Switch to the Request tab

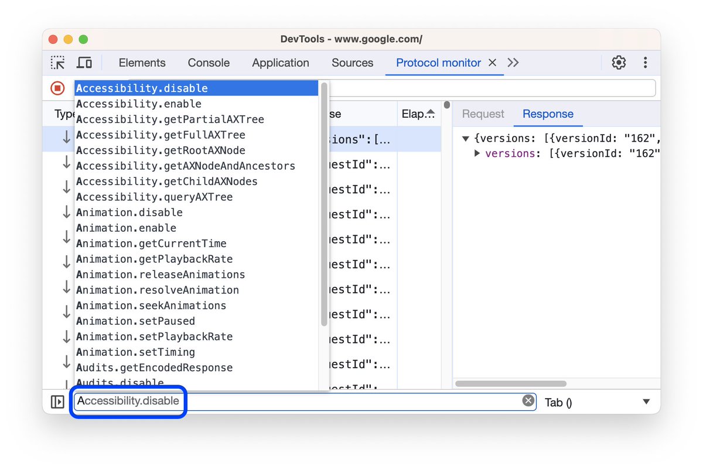tap(483, 114)
